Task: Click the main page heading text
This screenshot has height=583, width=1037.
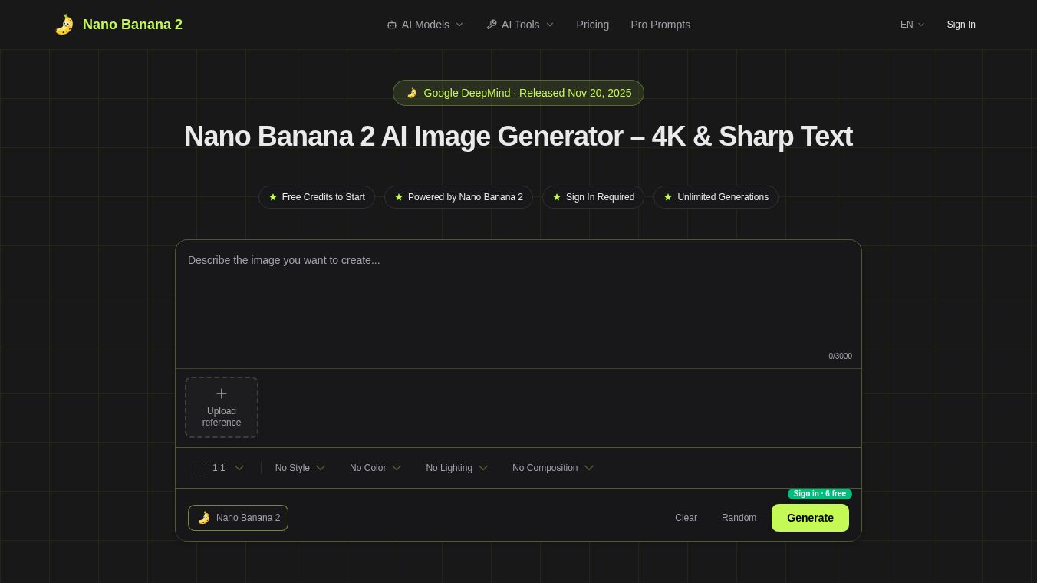Action: [x=518, y=137]
